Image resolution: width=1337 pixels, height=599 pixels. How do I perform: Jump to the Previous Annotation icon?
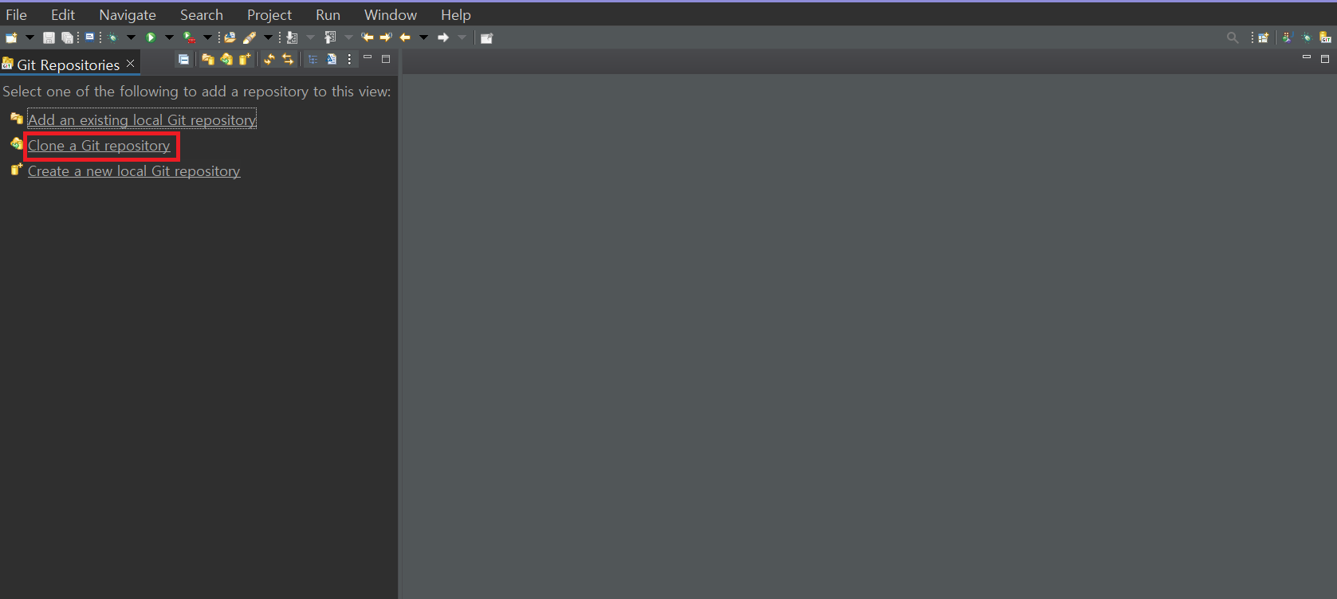(x=330, y=37)
